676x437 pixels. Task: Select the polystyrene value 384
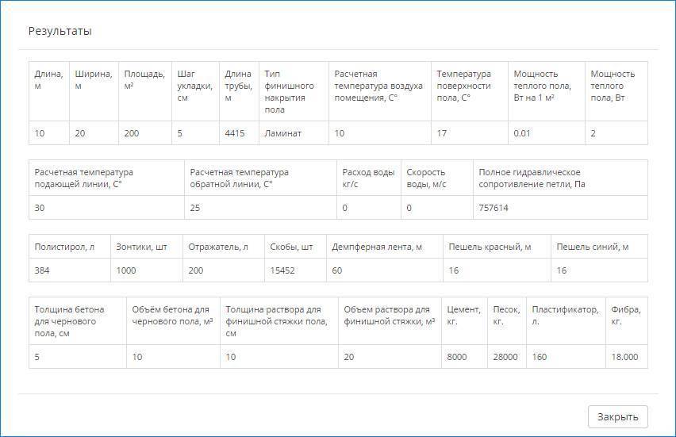[43, 270]
